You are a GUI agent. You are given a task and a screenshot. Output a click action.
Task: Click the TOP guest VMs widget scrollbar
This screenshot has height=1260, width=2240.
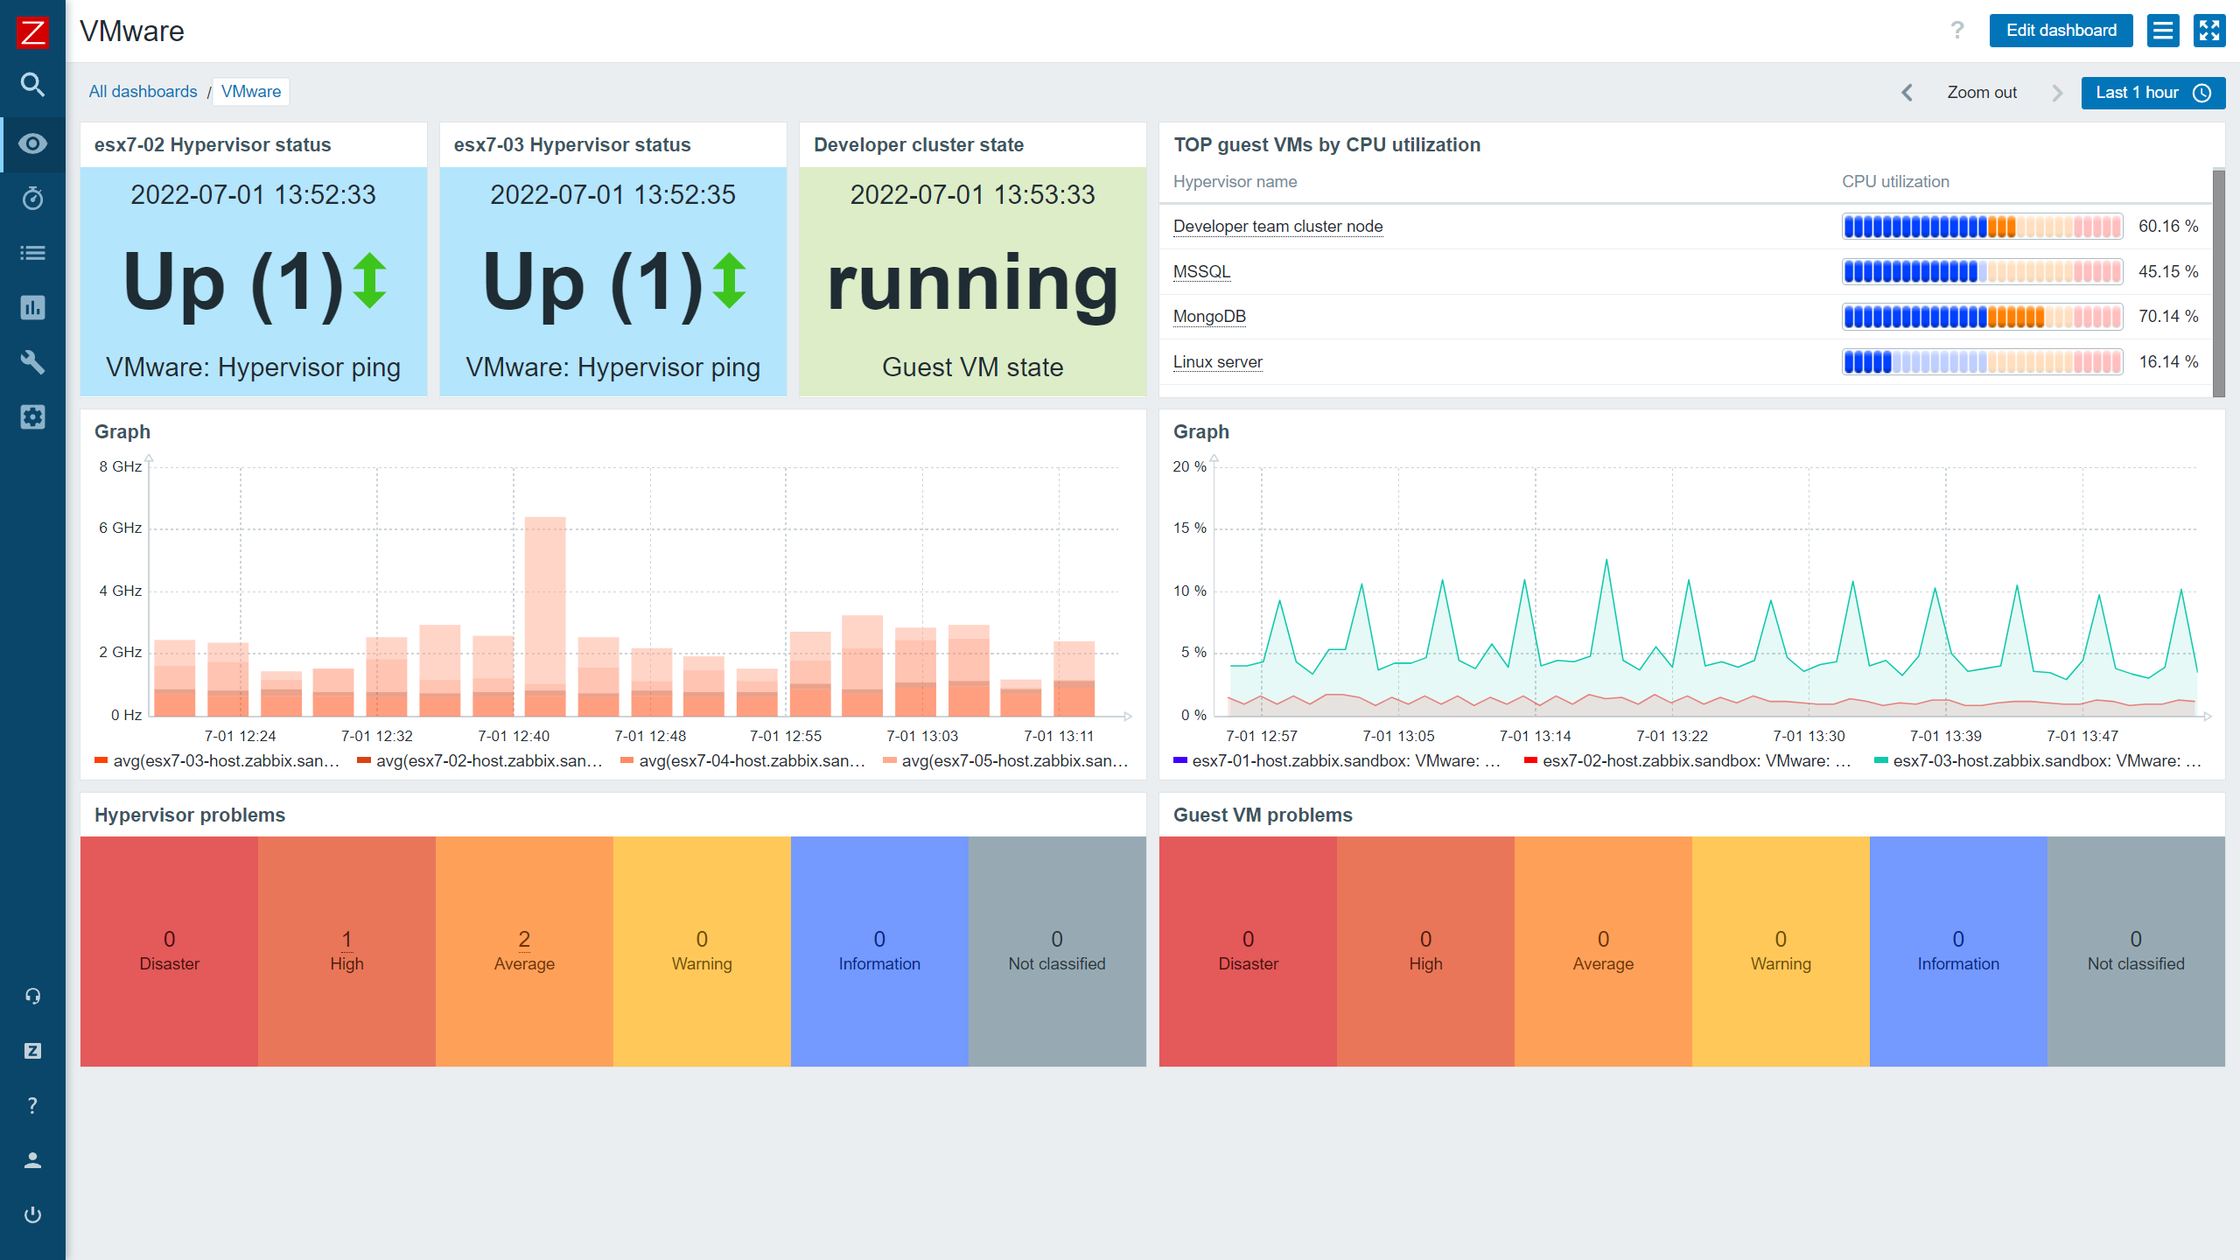(2218, 283)
